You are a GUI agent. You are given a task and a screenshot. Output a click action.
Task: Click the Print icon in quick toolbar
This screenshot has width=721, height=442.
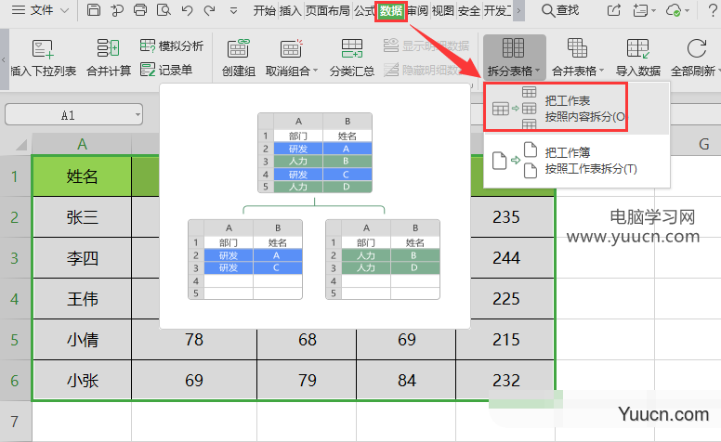[140, 10]
